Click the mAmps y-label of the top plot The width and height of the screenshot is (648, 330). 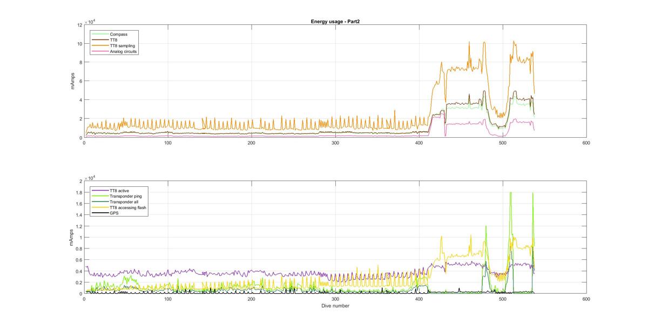click(x=72, y=81)
